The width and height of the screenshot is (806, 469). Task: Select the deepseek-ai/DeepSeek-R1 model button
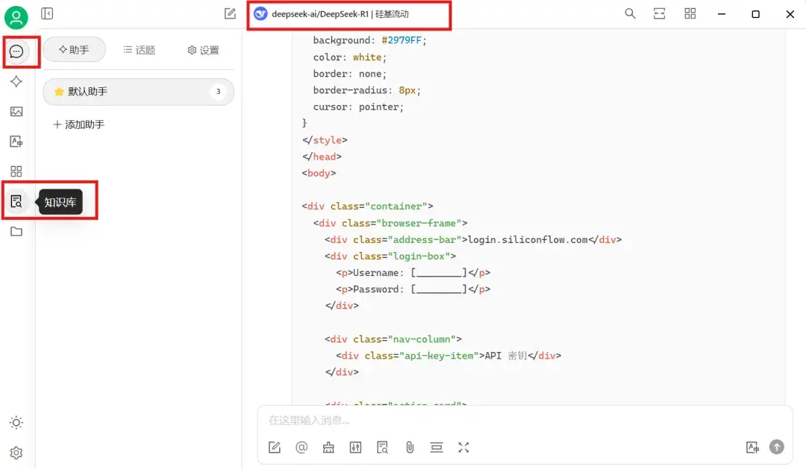(x=331, y=14)
